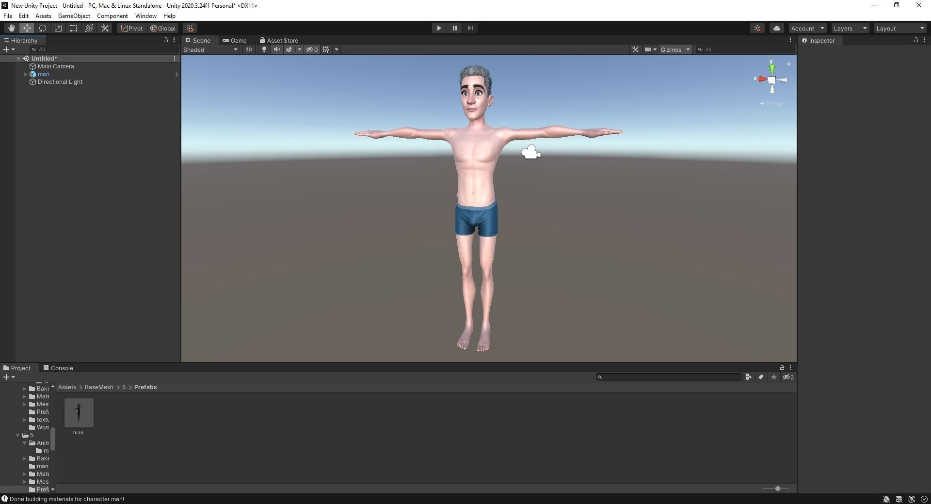Click the Hierarchy search field
Screen dimensions: 931x504
coord(104,49)
